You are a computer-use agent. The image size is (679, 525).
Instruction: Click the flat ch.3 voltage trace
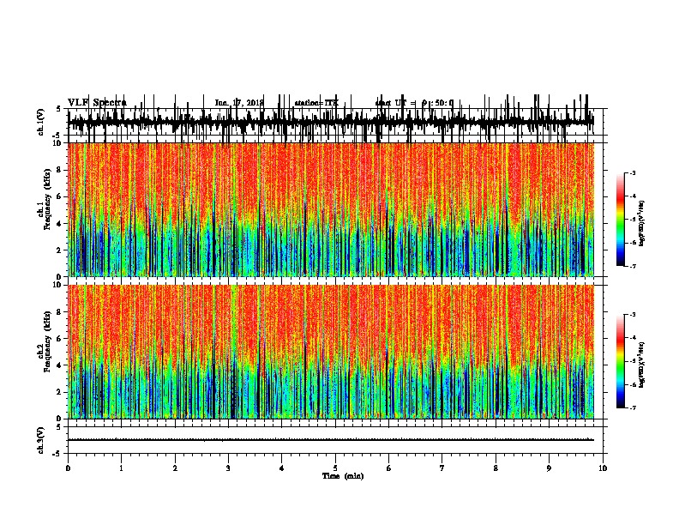pos(331,440)
